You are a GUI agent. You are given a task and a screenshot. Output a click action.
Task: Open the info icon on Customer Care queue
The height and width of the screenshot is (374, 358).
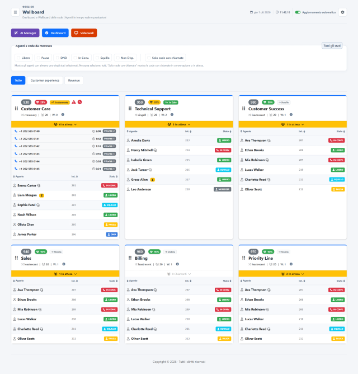[63, 114]
